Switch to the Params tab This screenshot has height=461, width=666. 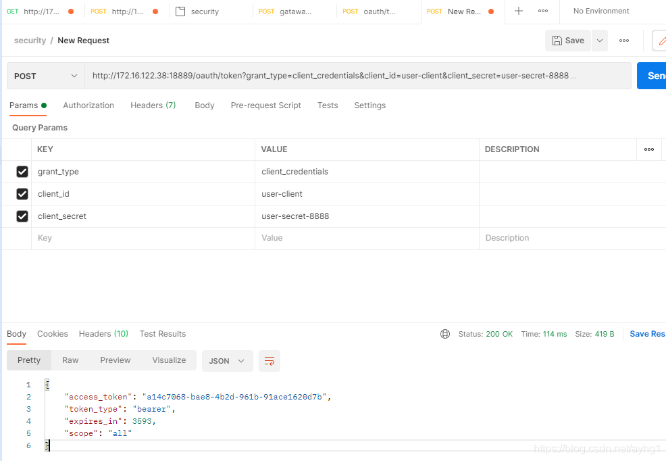click(x=28, y=105)
